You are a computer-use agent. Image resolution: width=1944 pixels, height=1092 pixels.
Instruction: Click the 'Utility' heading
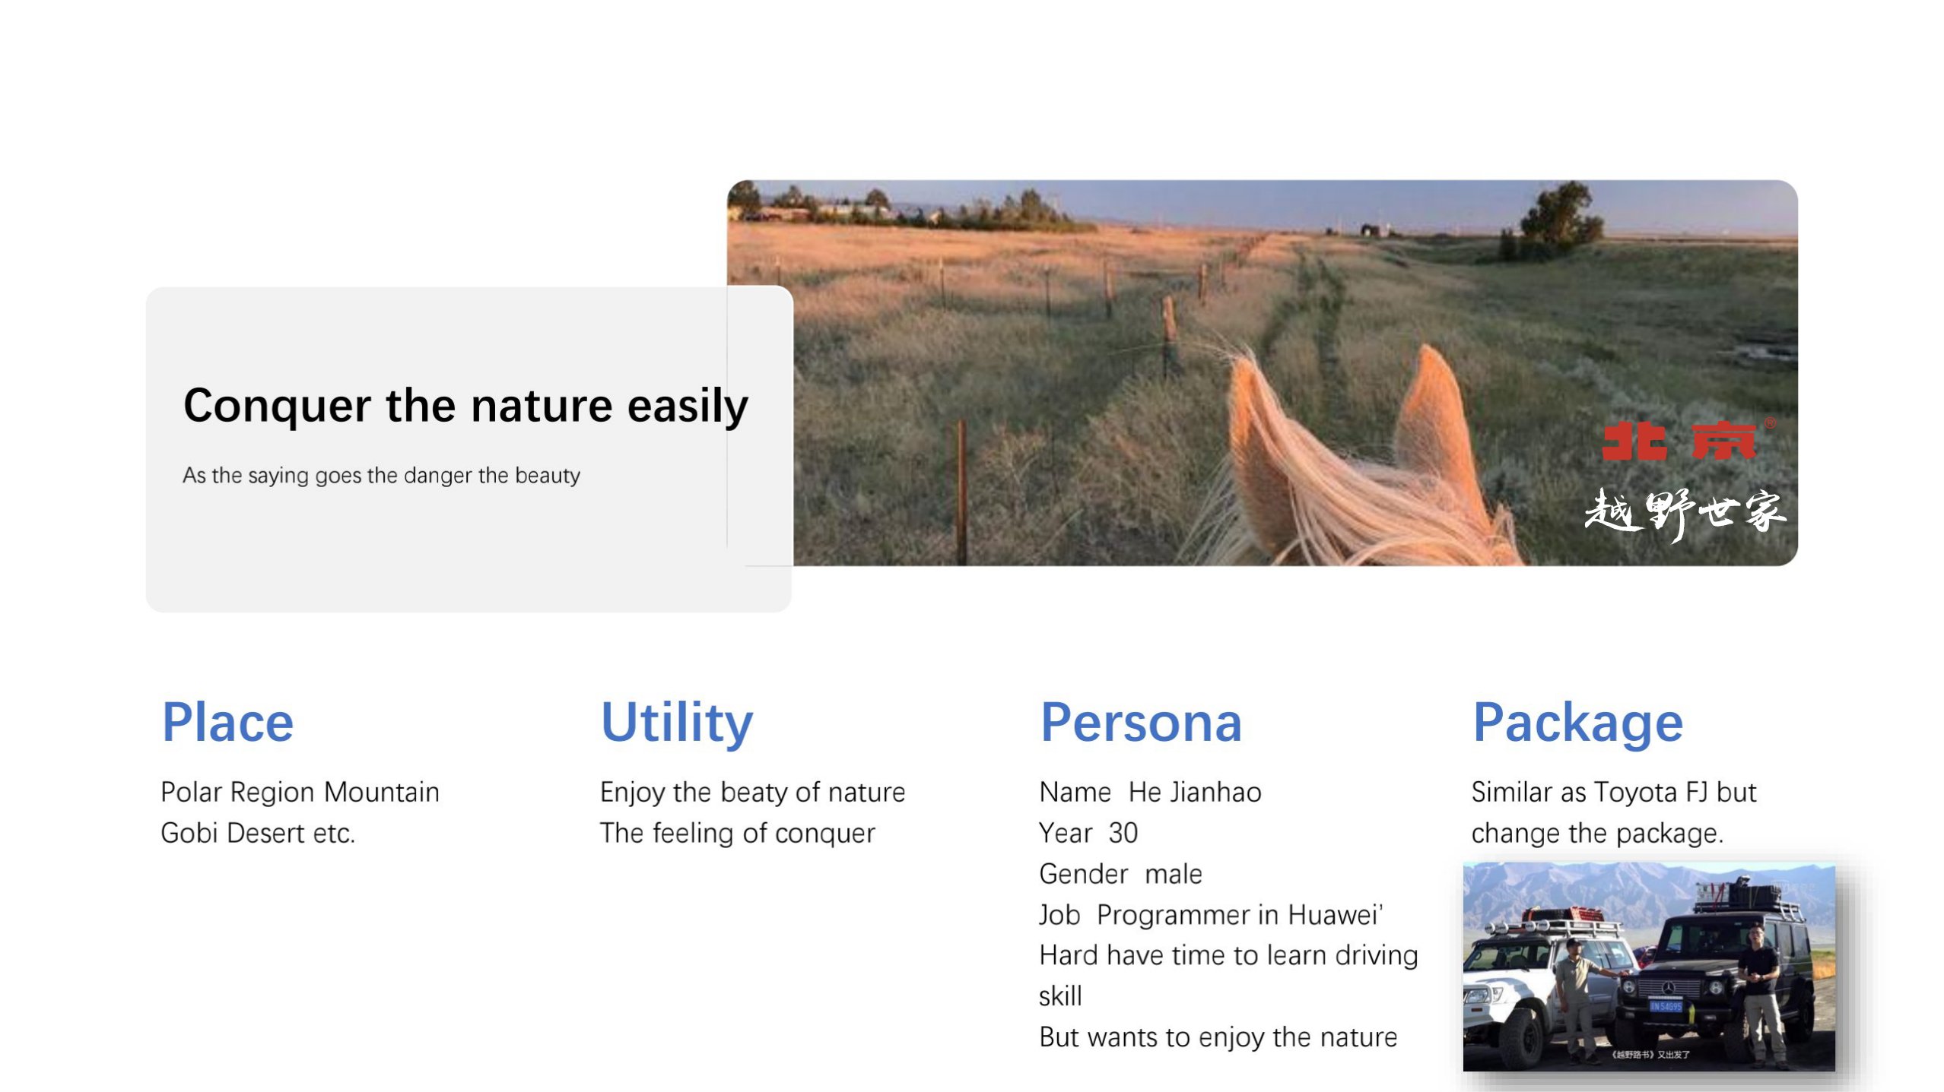(676, 722)
